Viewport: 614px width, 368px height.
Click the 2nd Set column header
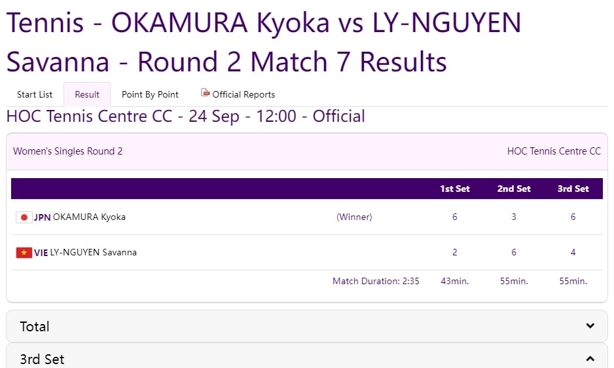(514, 189)
